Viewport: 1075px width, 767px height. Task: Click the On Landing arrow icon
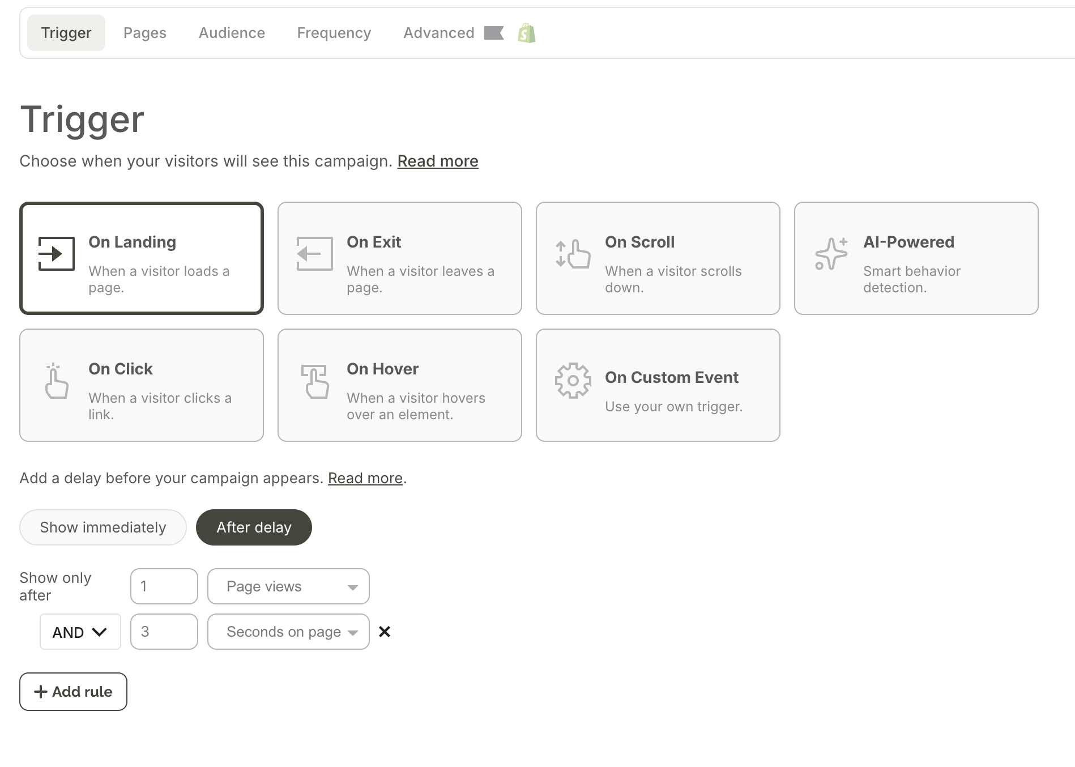pos(56,254)
